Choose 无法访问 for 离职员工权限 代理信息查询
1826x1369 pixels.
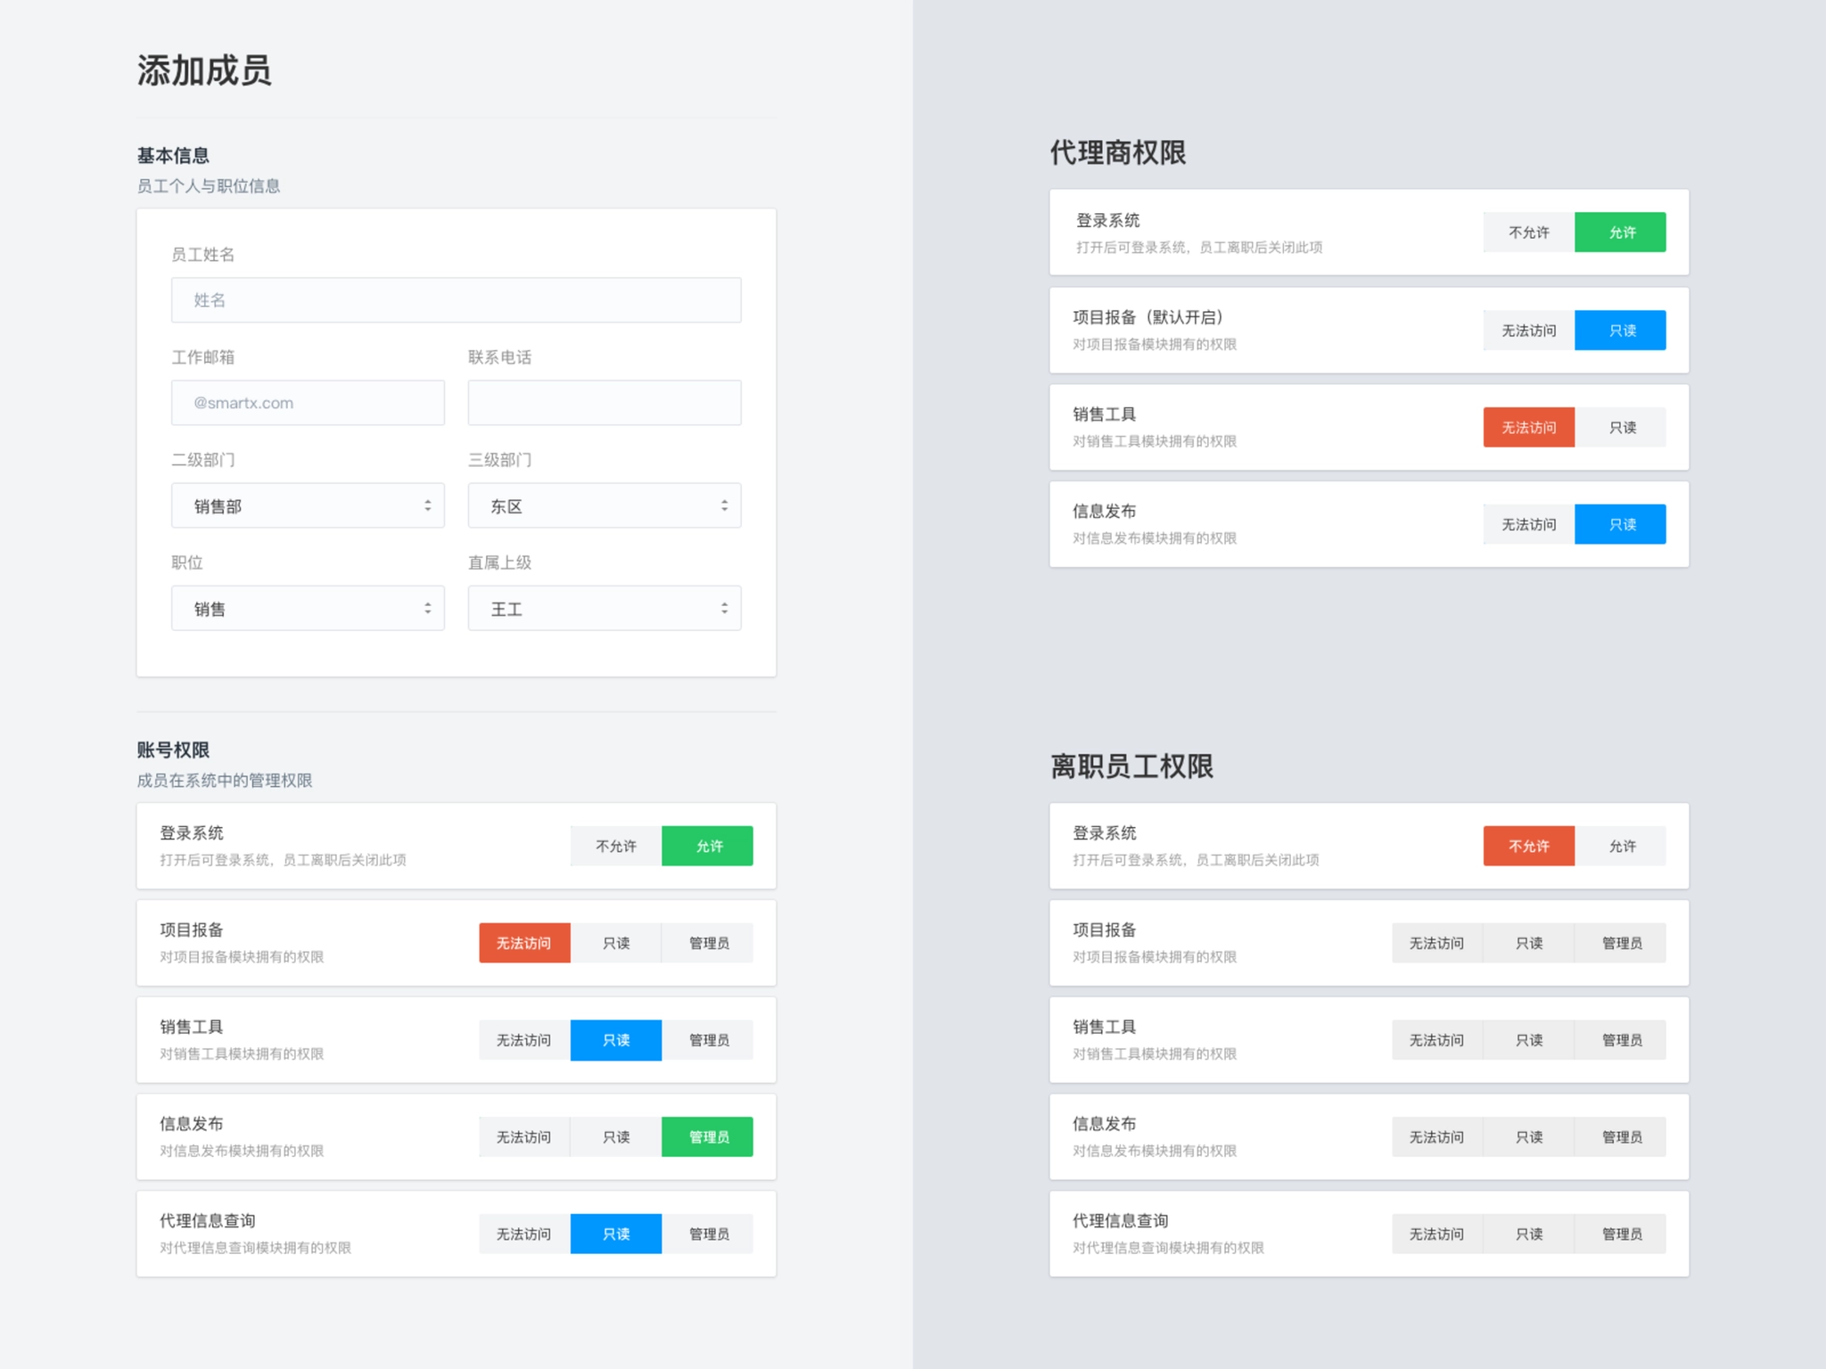click(1436, 1234)
